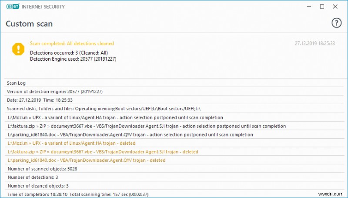Select the 'Version of detection engine' log row
The image size is (348, 198).
point(55,91)
